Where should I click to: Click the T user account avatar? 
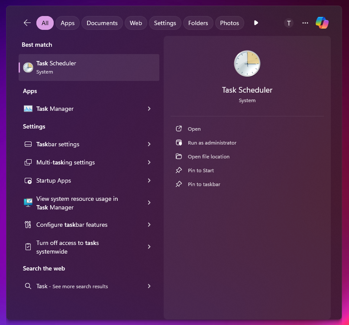pos(289,23)
